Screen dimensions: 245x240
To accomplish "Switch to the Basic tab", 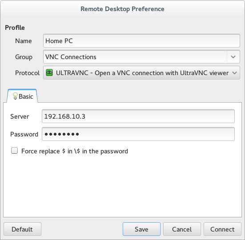I will (x=22, y=96).
